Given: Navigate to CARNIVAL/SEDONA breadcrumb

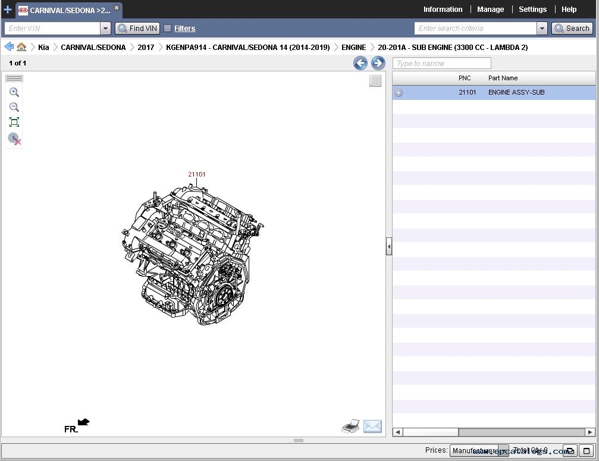Looking at the screenshot, I should [x=93, y=48].
